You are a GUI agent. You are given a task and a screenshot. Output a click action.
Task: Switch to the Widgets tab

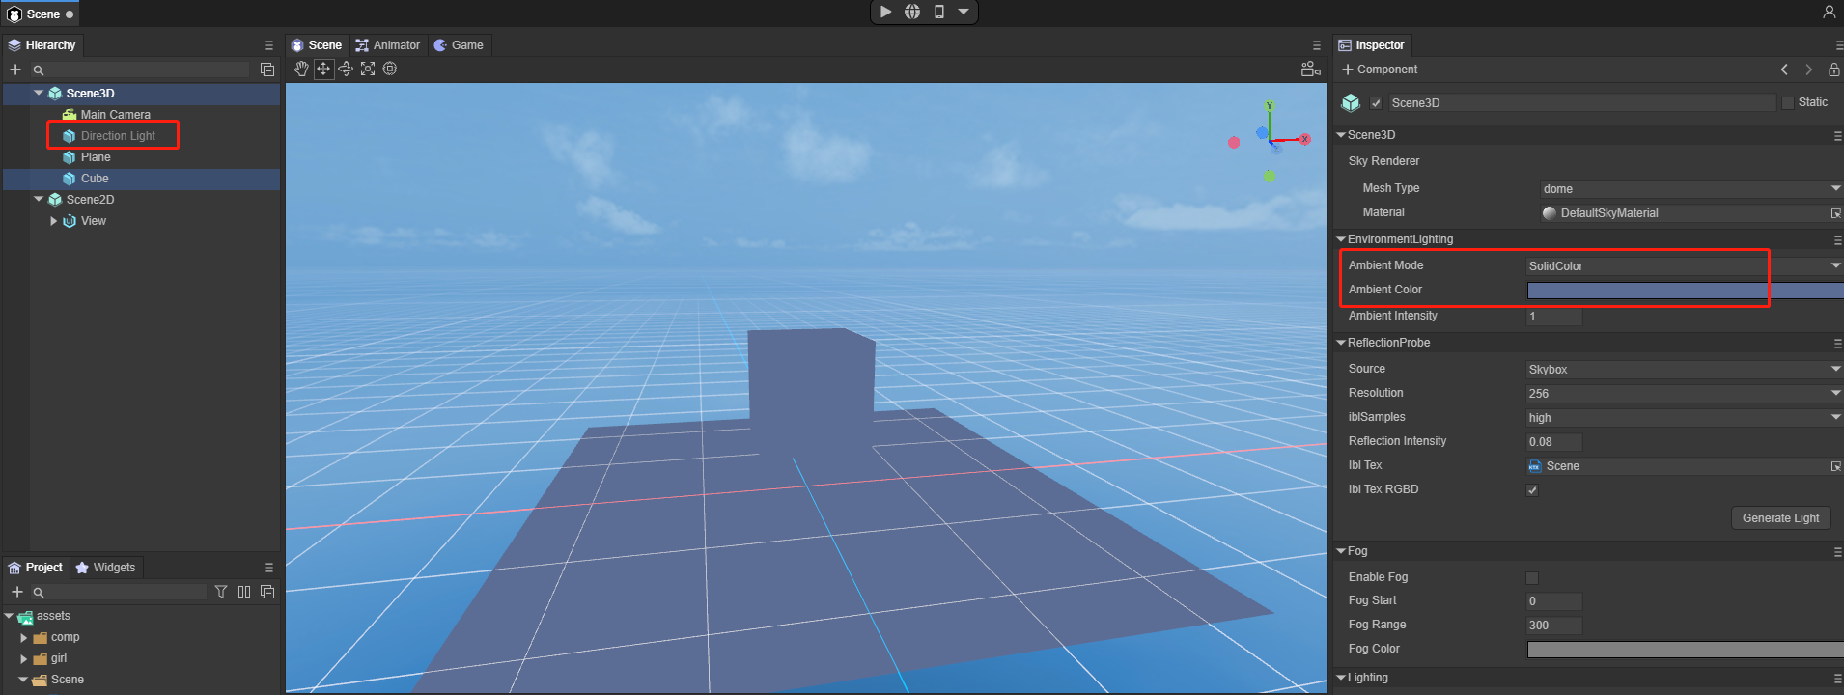click(105, 568)
